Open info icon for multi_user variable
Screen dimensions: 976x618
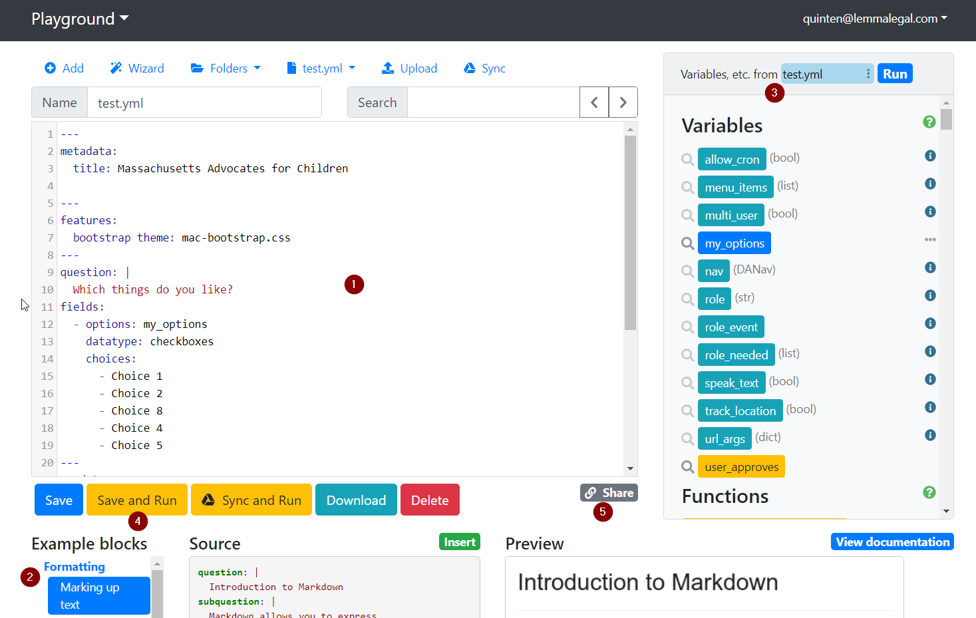(930, 212)
